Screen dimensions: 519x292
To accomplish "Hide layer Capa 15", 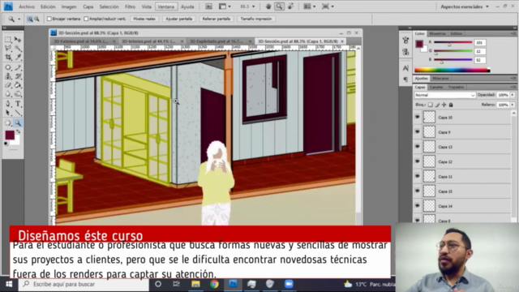I will click(x=418, y=191).
